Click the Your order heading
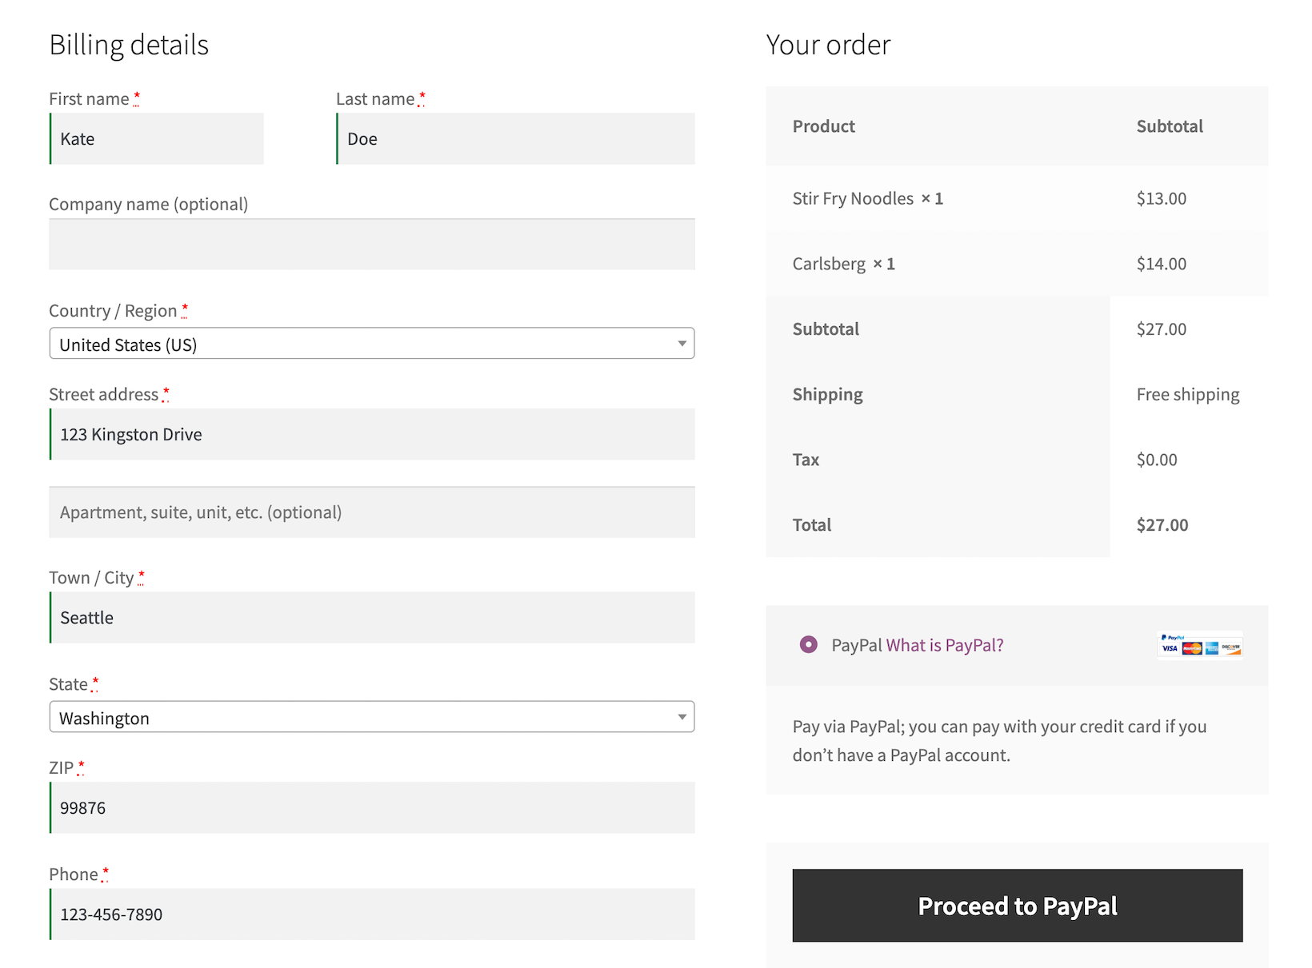This screenshot has height=968, width=1312. (828, 45)
